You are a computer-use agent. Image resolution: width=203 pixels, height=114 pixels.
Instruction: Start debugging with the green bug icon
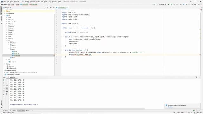[171, 4]
